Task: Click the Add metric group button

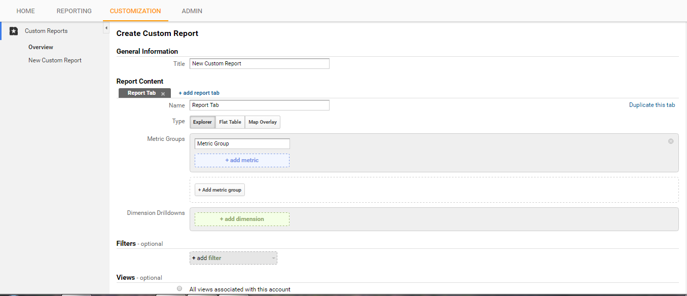Action: coord(220,190)
